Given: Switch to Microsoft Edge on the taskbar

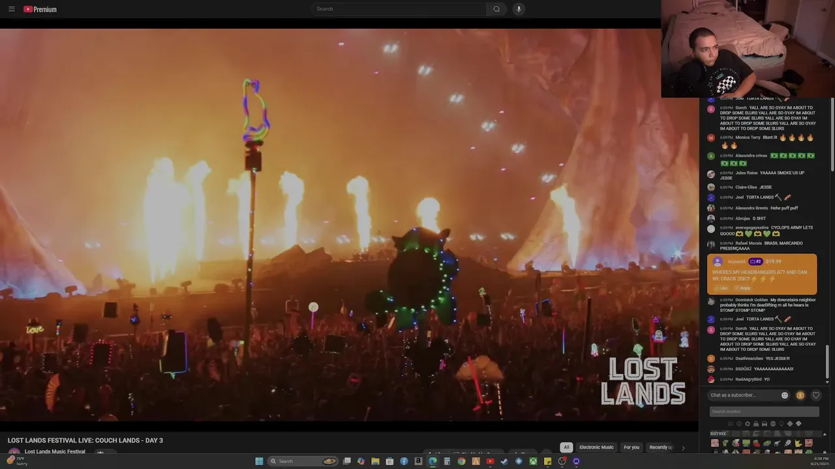Looking at the screenshot, I should [x=433, y=461].
